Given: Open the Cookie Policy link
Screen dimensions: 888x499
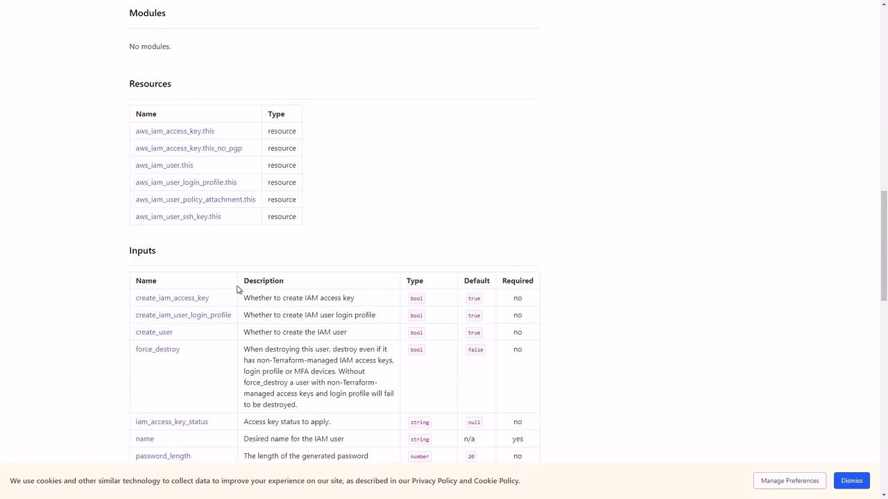Looking at the screenshot, I should click(496, 481).
